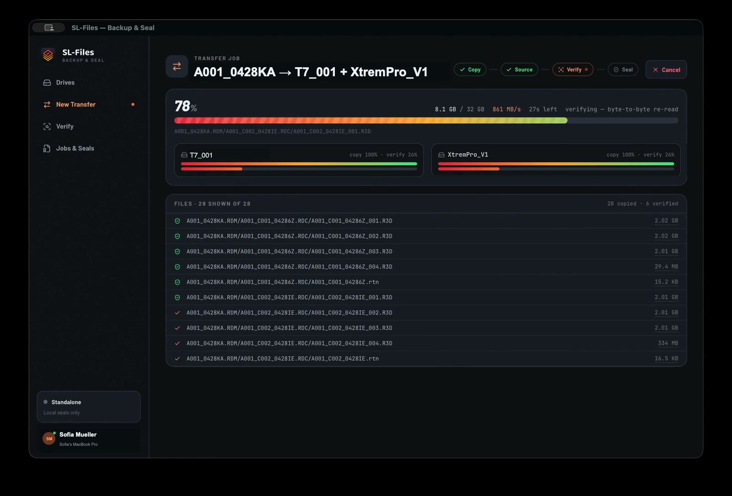Click the Standalone local seals status card
Screen dimensions: 732x496
[88, 407]
